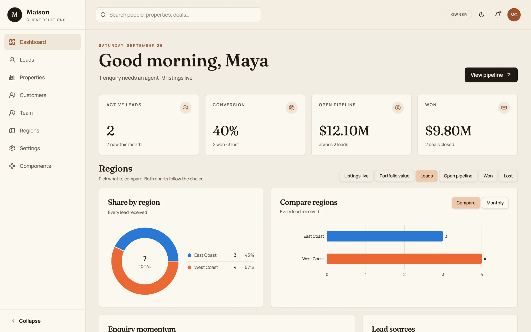Switch to dark mode moon icon
531x332 pixels.
coord(481,15)
